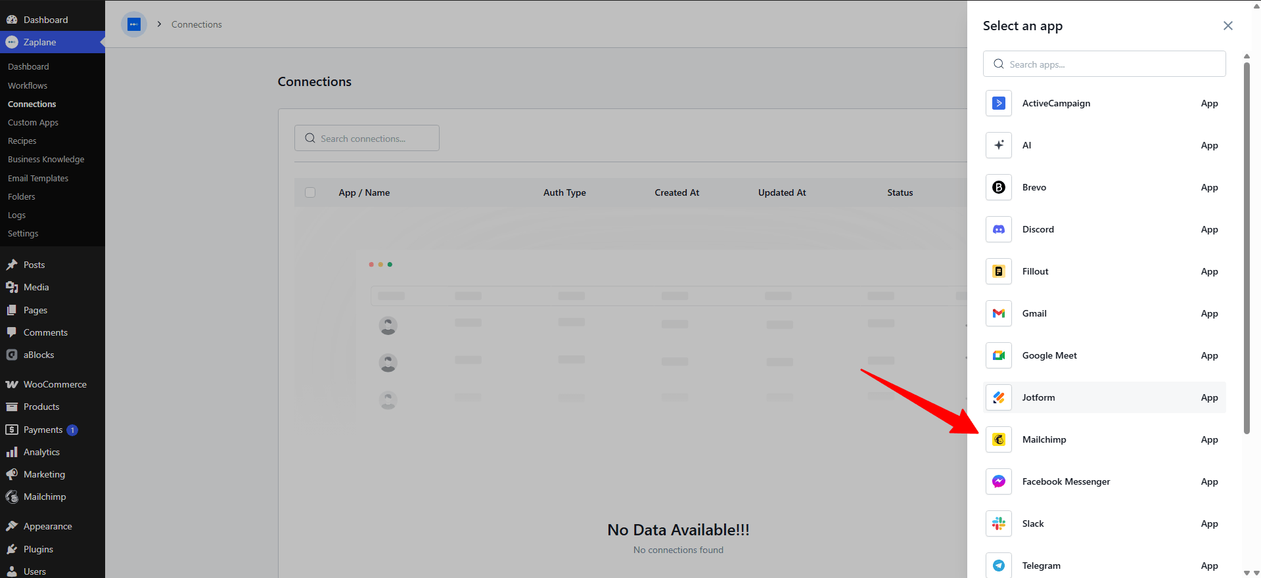
Task: Click the Posts pin icon in sidebar
Action: click(x=12, y=265)
